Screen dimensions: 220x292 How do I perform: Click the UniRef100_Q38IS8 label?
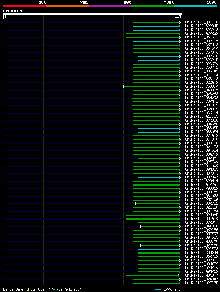pyautogui.click(x=201, y=143)
